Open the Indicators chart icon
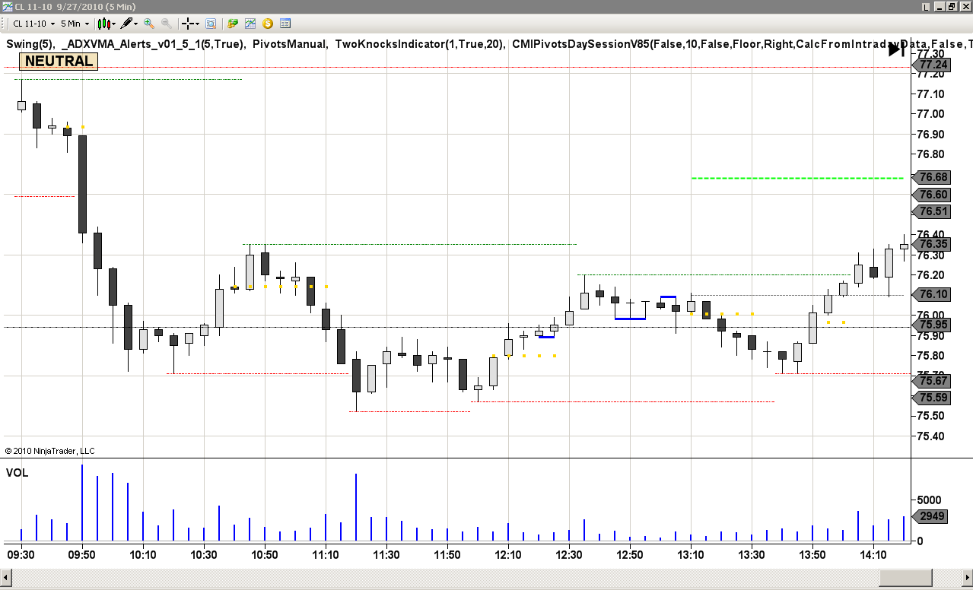973x590 pixels. pos(250,24)
